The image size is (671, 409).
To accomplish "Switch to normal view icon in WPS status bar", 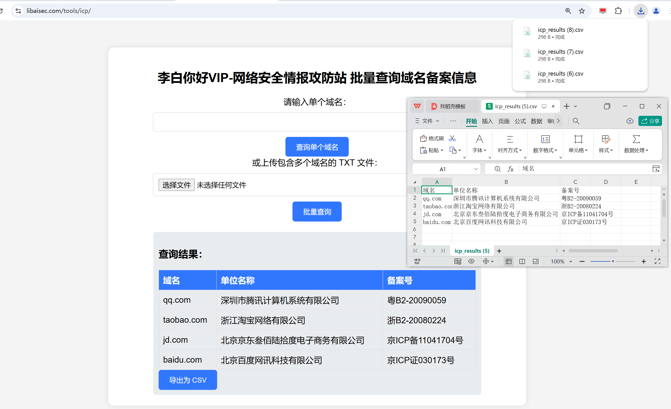I will [509, 261].
